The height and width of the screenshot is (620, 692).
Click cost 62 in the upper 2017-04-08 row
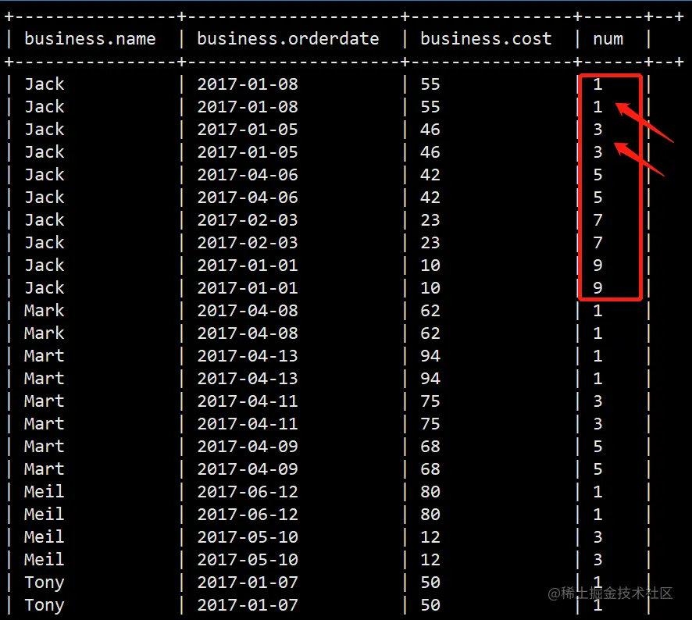tap(430, 310)
